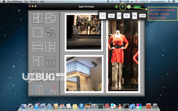Open the Apple menu
The width and height of the screenshot is (178, 111).
tap(4, 1)
